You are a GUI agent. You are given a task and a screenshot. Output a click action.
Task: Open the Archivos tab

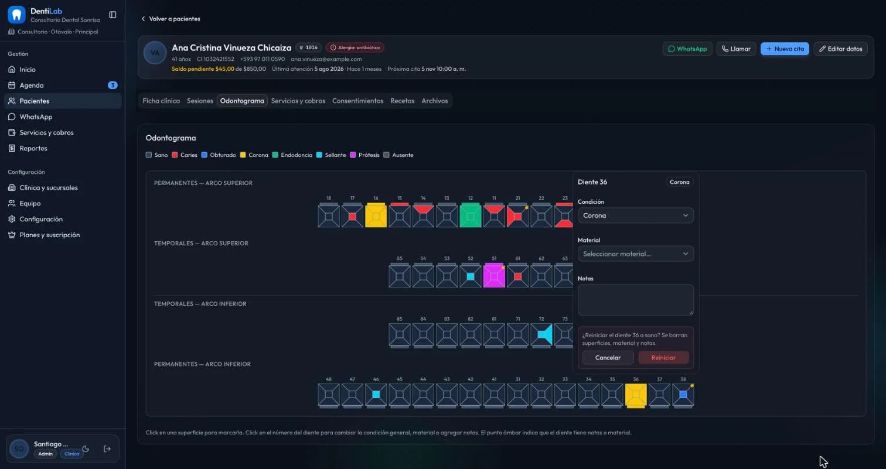coord(435,101)
